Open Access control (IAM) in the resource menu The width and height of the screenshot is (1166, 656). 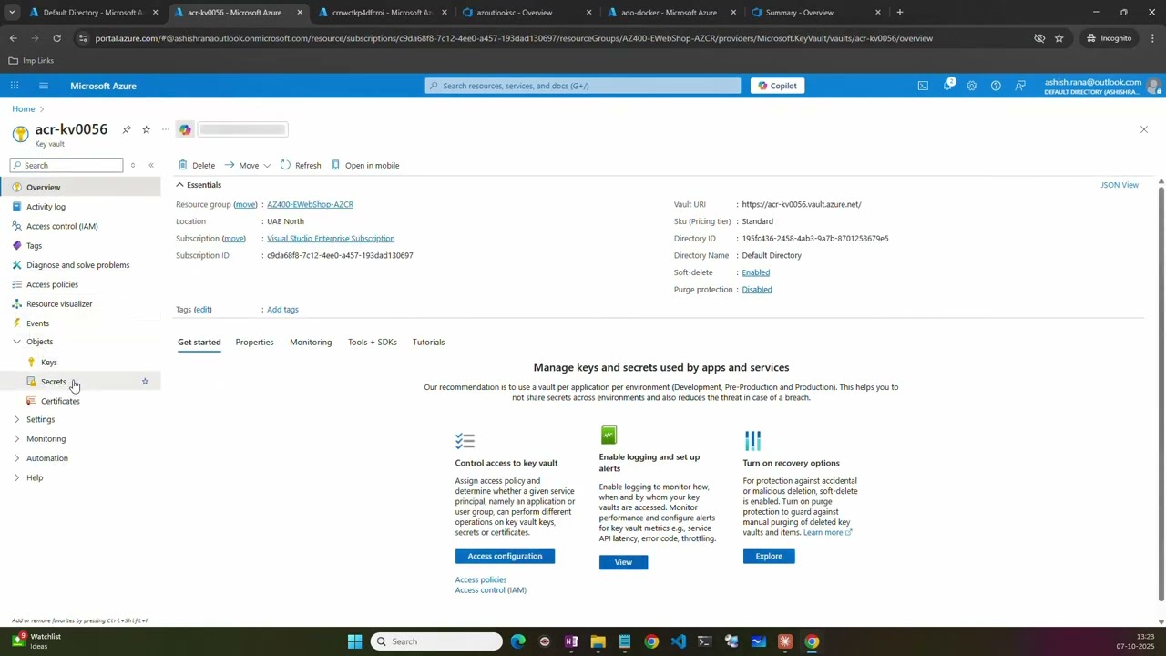click(x=62, y=226)
